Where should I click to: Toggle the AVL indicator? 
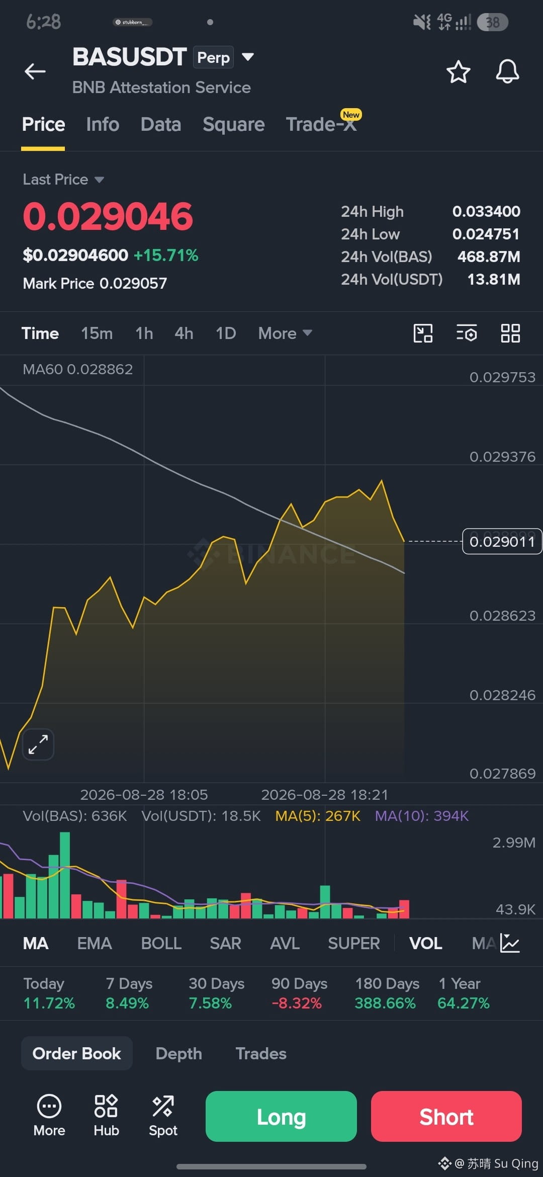(x=285, y=943)
